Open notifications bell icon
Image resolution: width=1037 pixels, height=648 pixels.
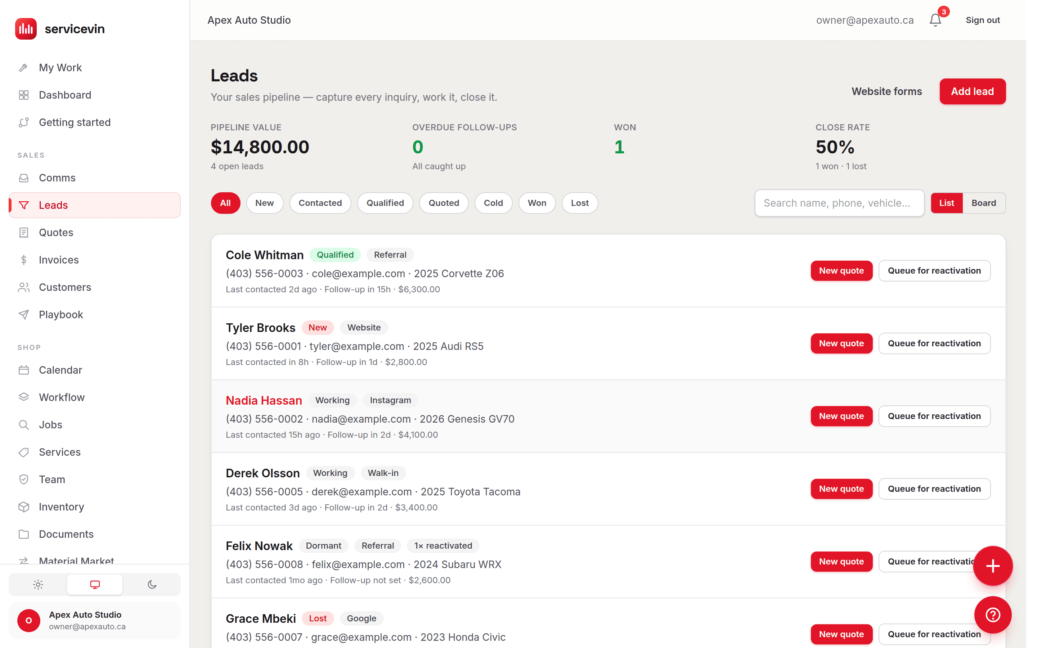pyautogui.click(x=935, y=20)
